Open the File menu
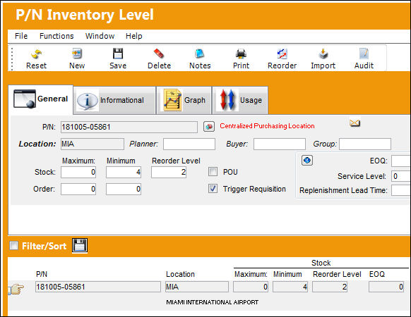The width and height of the screenshot is (411, 317). click(21, 36)
